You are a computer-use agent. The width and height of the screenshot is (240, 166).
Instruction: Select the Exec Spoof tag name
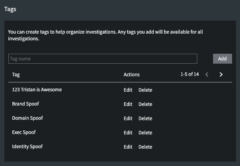[x=24, y=132]
